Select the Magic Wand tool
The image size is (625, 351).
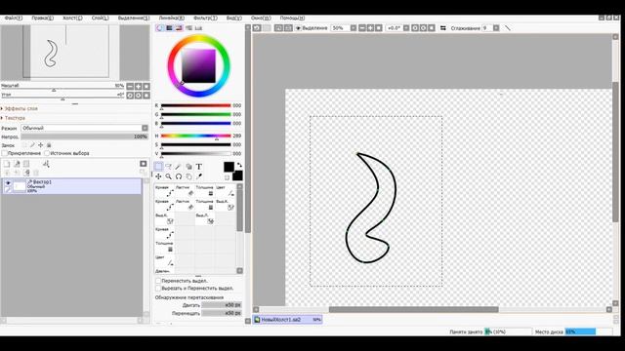tap(178, 167)
